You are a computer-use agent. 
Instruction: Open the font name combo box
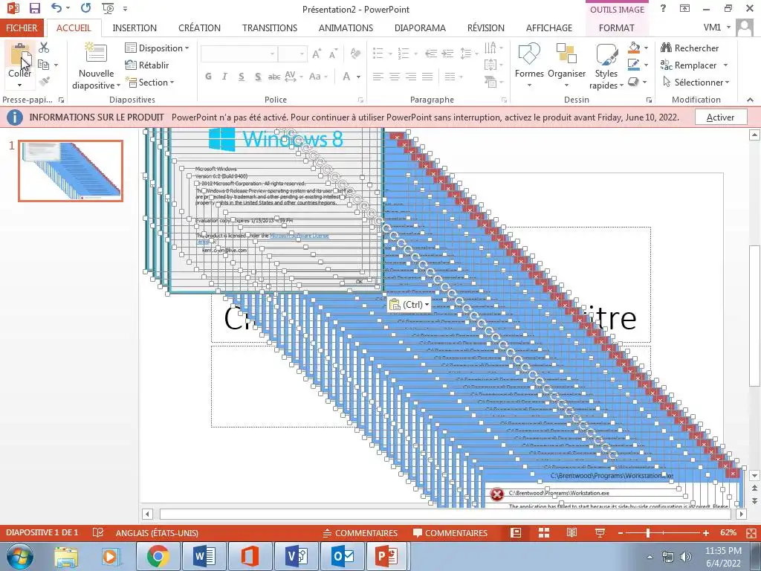coord(239,54)
